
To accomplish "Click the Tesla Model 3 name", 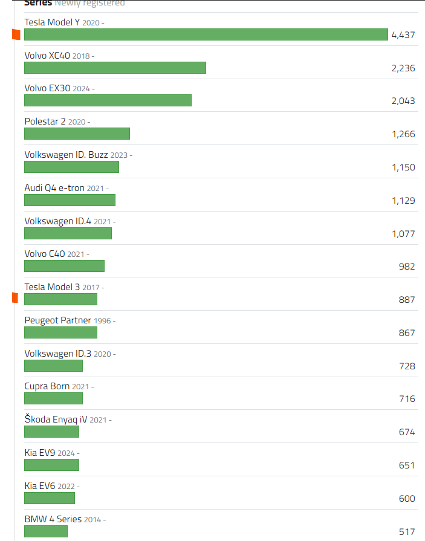I will (x=52, y=287).
